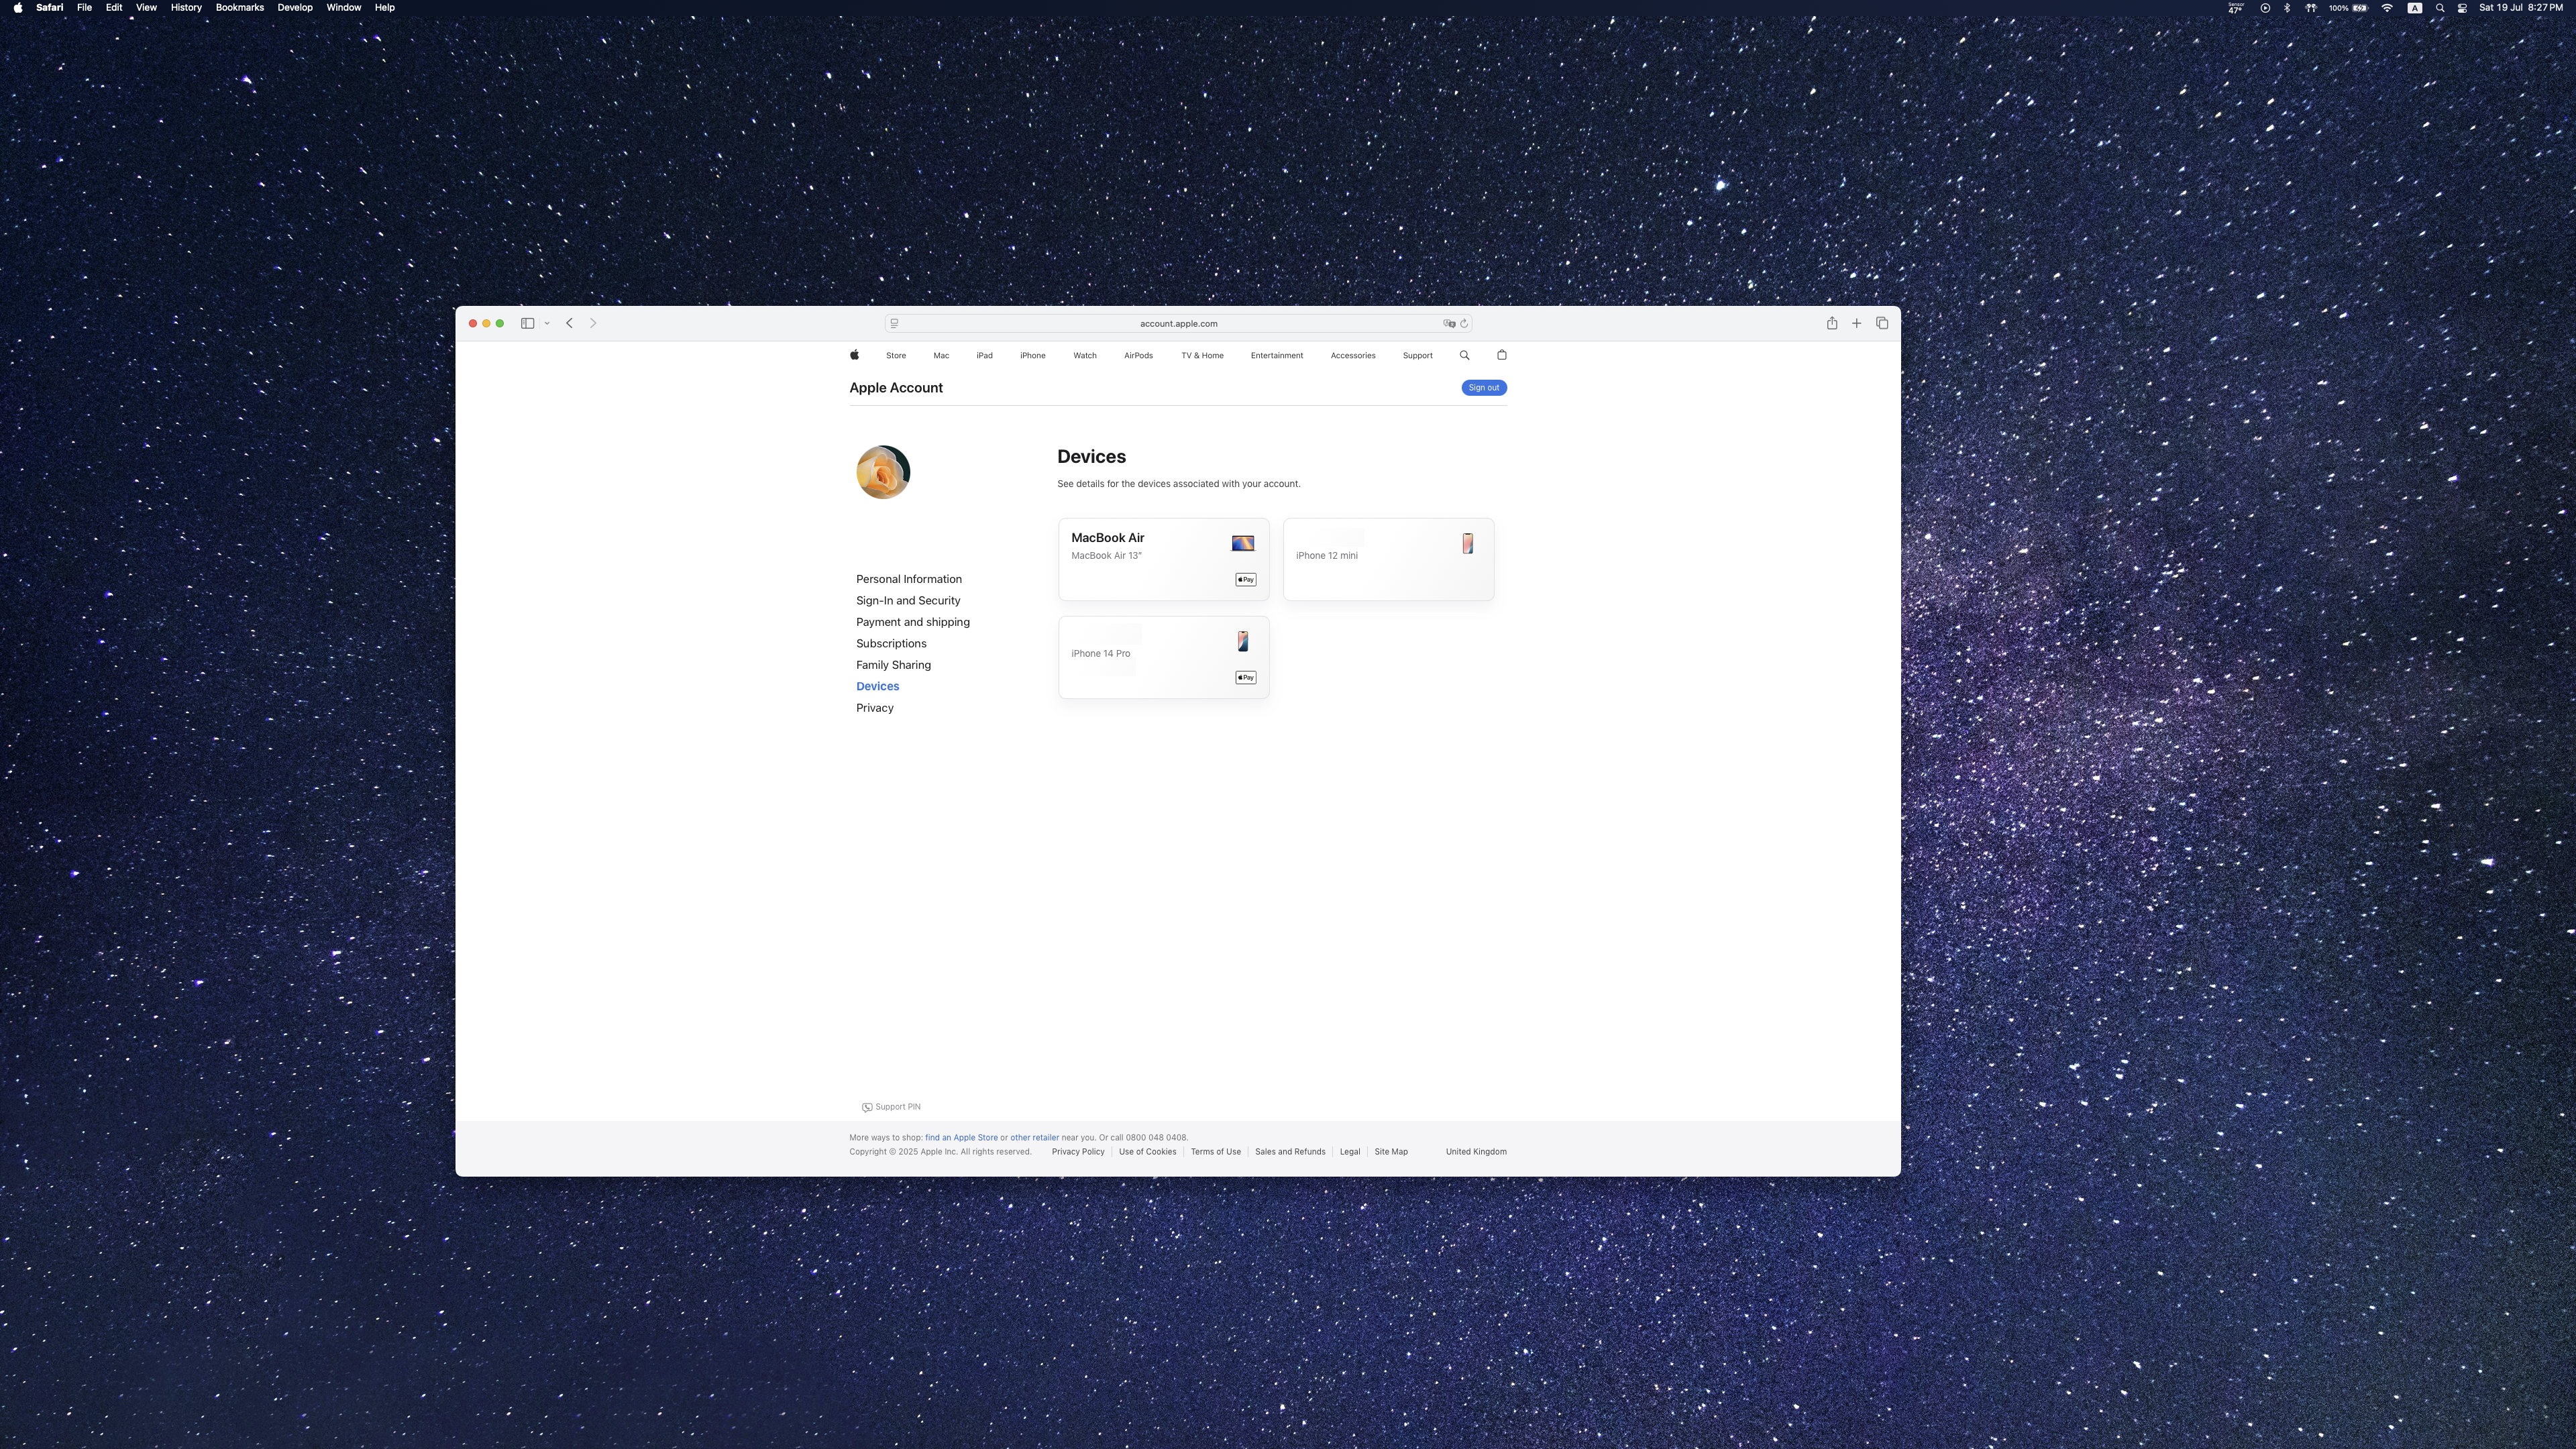Open Sign-In and Security section
This screenshot has height=1449, width=2576.
pyautogui.click(x=908, y=601)
